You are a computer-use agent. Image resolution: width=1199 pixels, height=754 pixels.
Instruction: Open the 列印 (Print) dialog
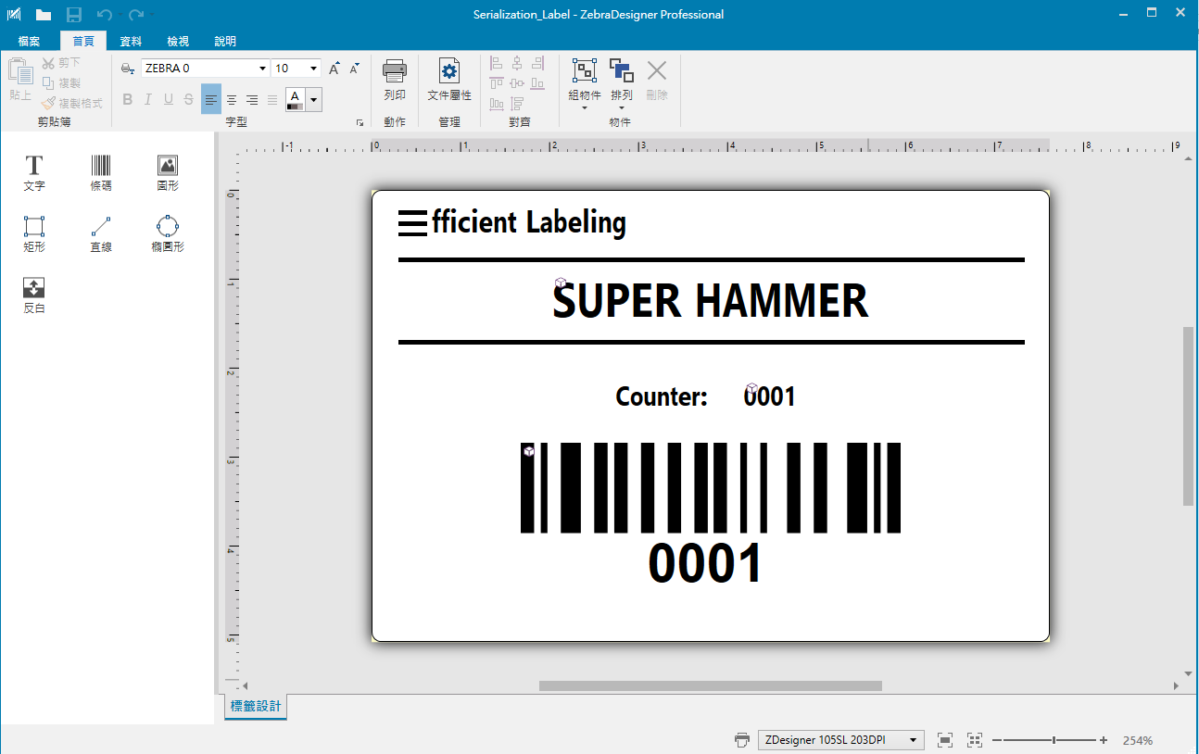click(395, 82)
